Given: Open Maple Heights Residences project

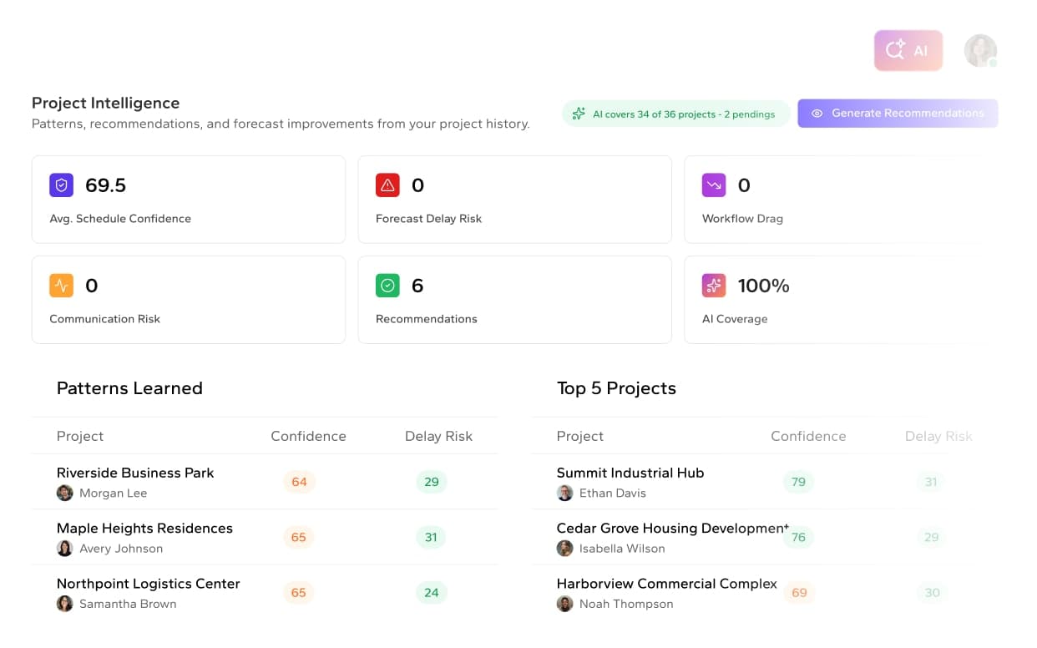Looking at the screenshot, I should tap(144, 528).
